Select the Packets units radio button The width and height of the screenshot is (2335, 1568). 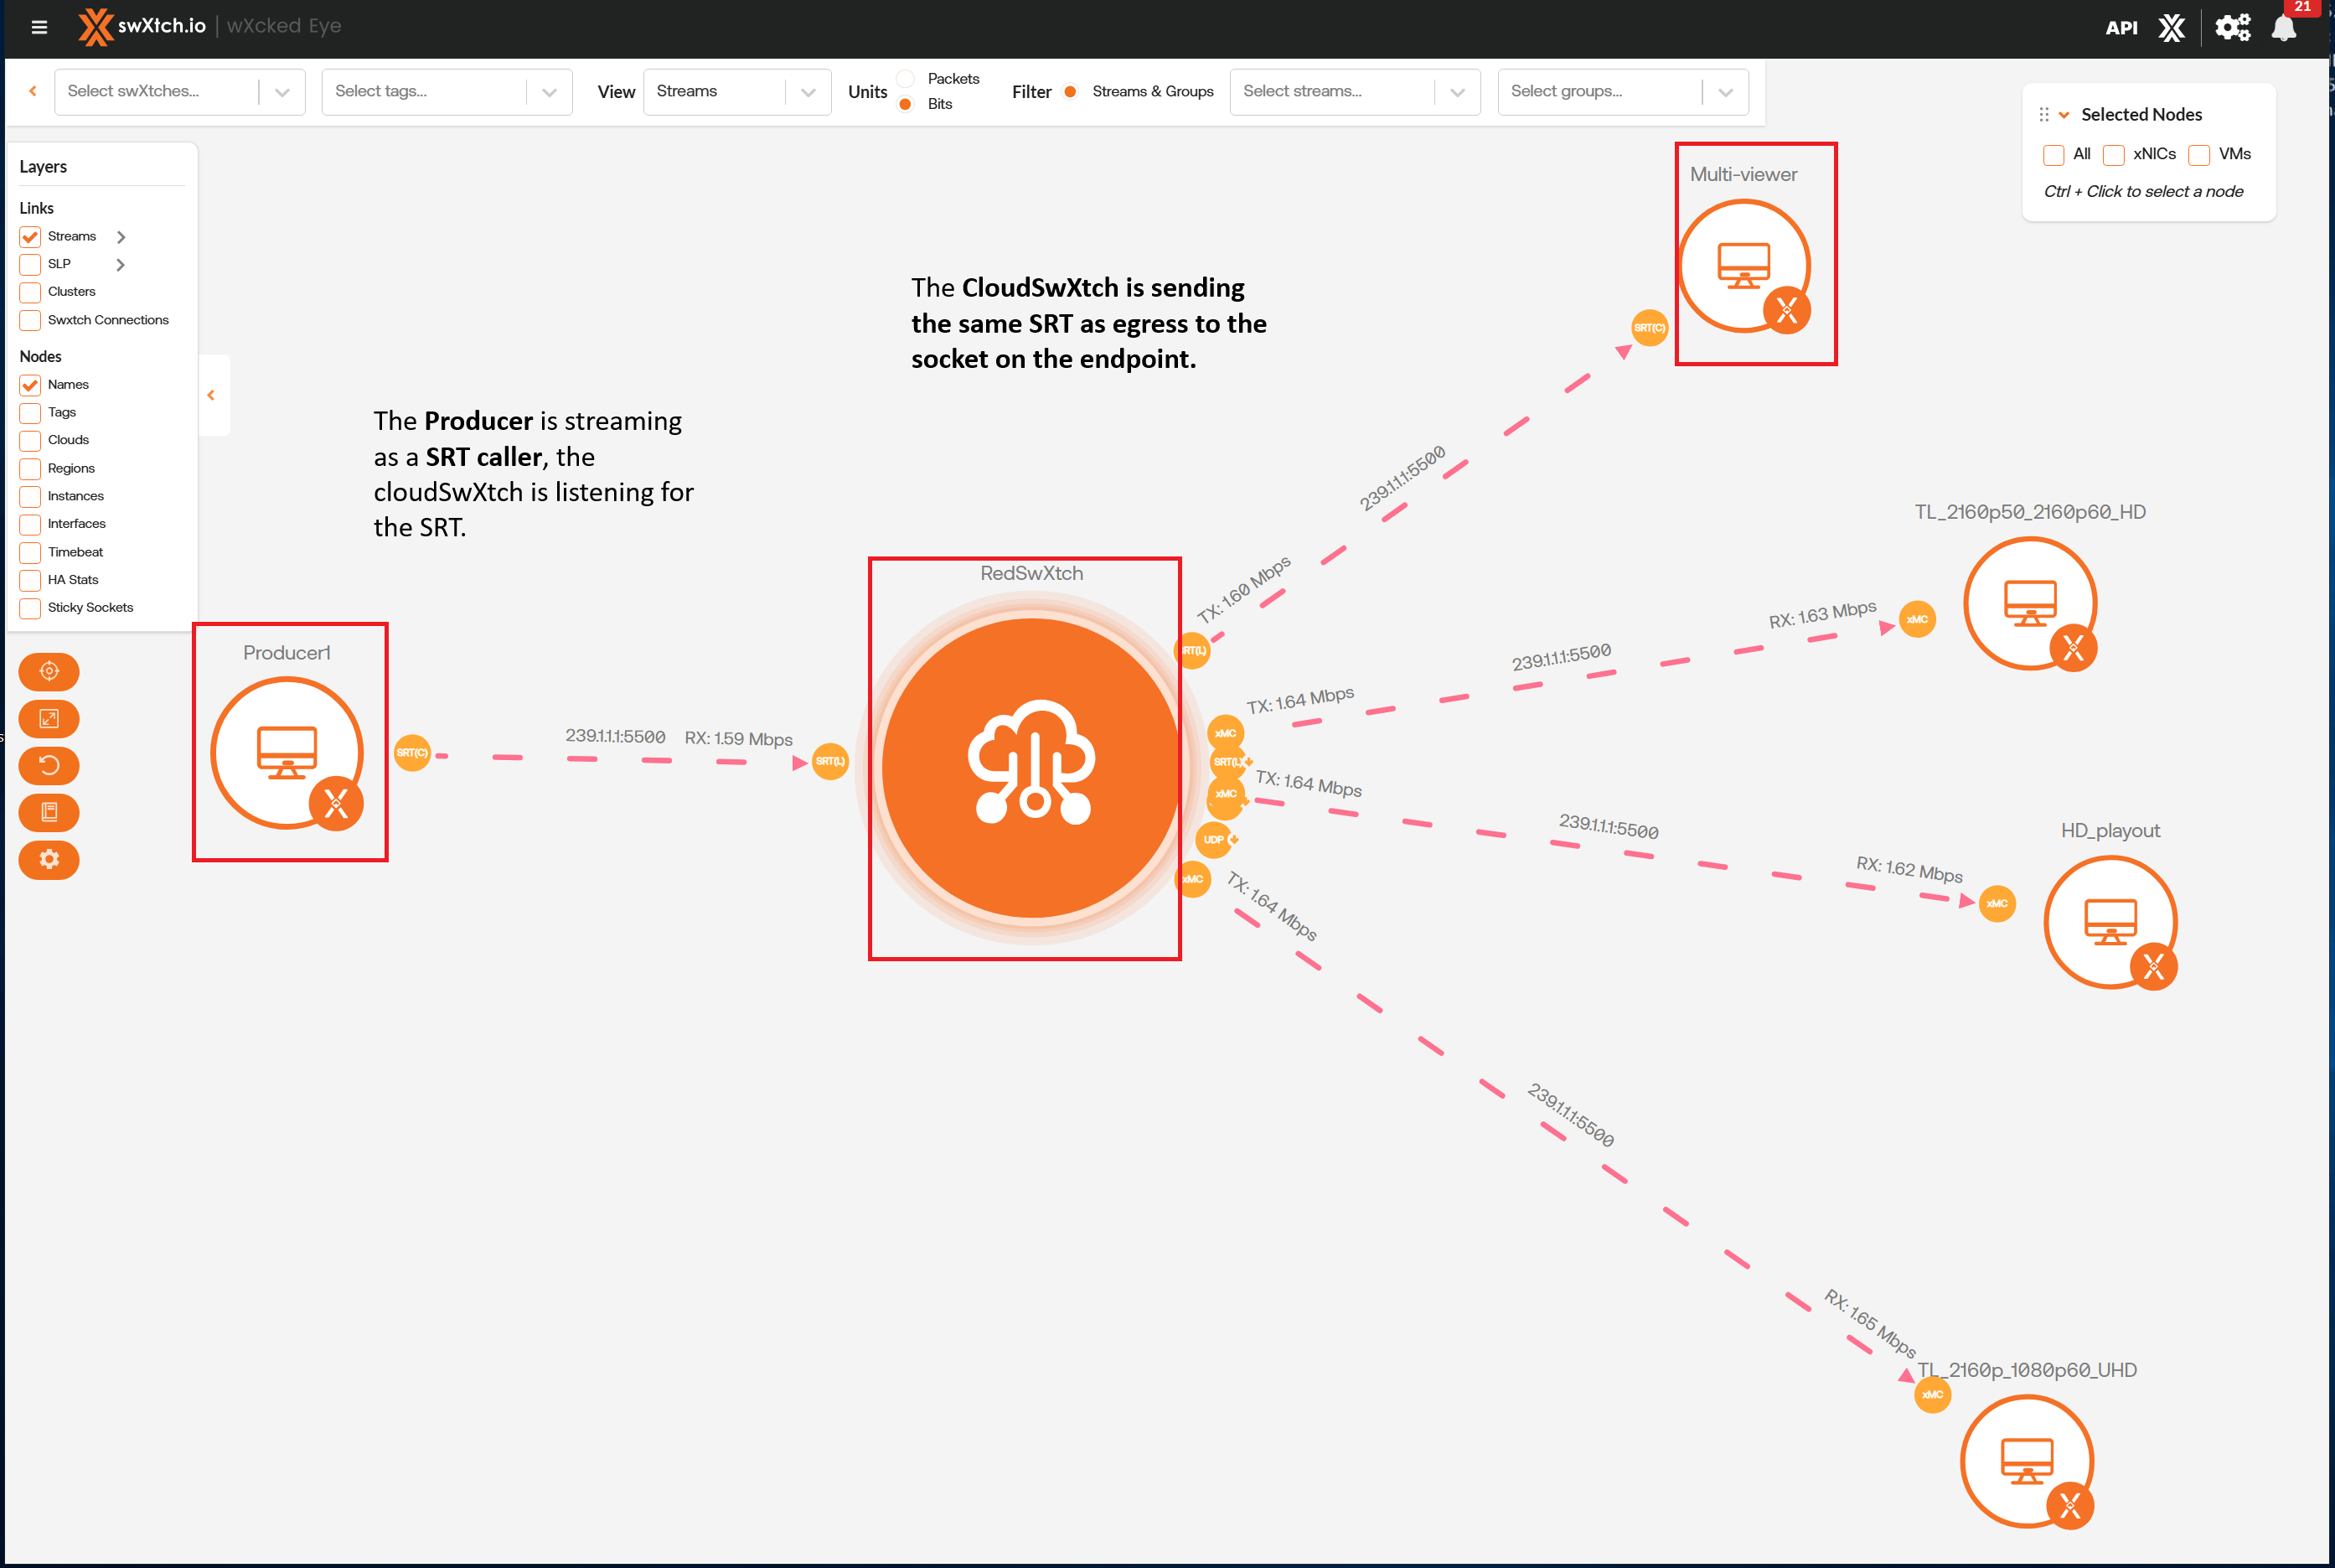coord(906,77)
